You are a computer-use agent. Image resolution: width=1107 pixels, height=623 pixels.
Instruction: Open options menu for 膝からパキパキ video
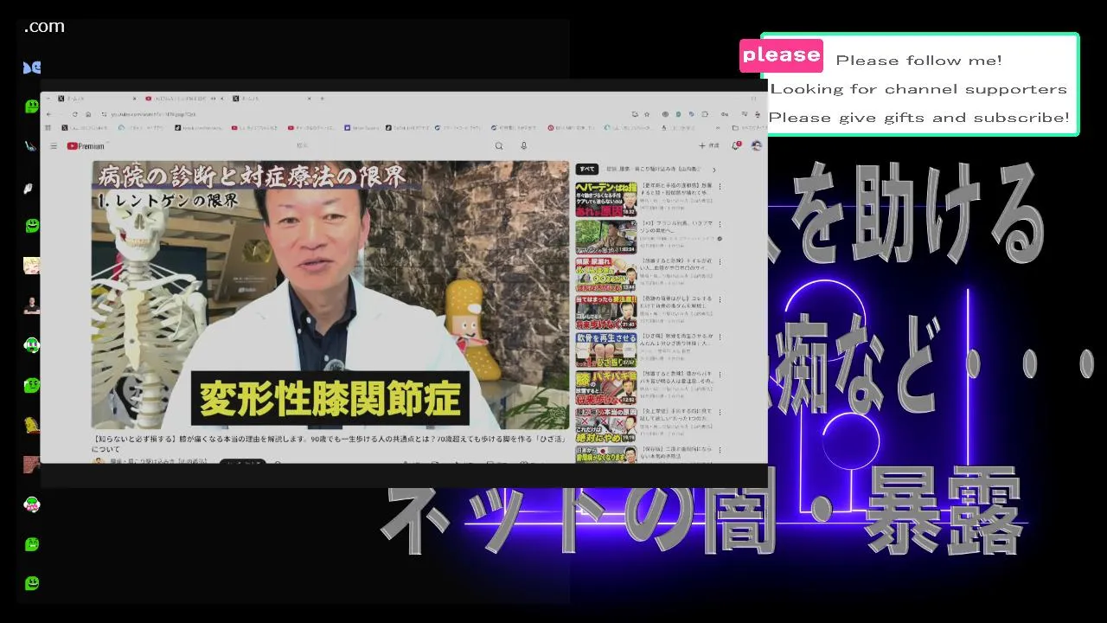pyautogui.click(x=720, y=375)
